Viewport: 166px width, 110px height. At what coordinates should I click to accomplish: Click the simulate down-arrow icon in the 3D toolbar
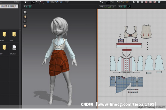coord(25,2)
